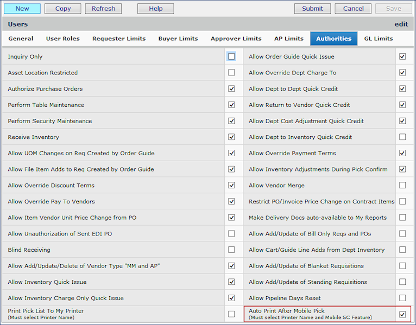Click the Refresh button
Screen dimensions: 416x325
tap(103, 9)
